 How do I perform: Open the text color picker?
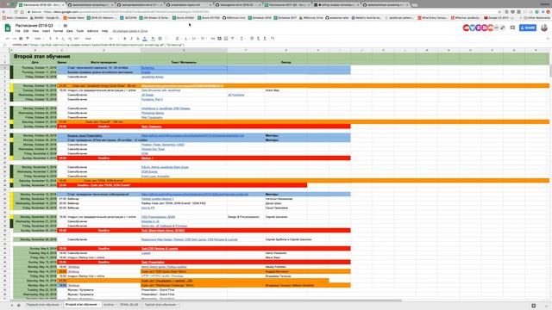point(145,39)
